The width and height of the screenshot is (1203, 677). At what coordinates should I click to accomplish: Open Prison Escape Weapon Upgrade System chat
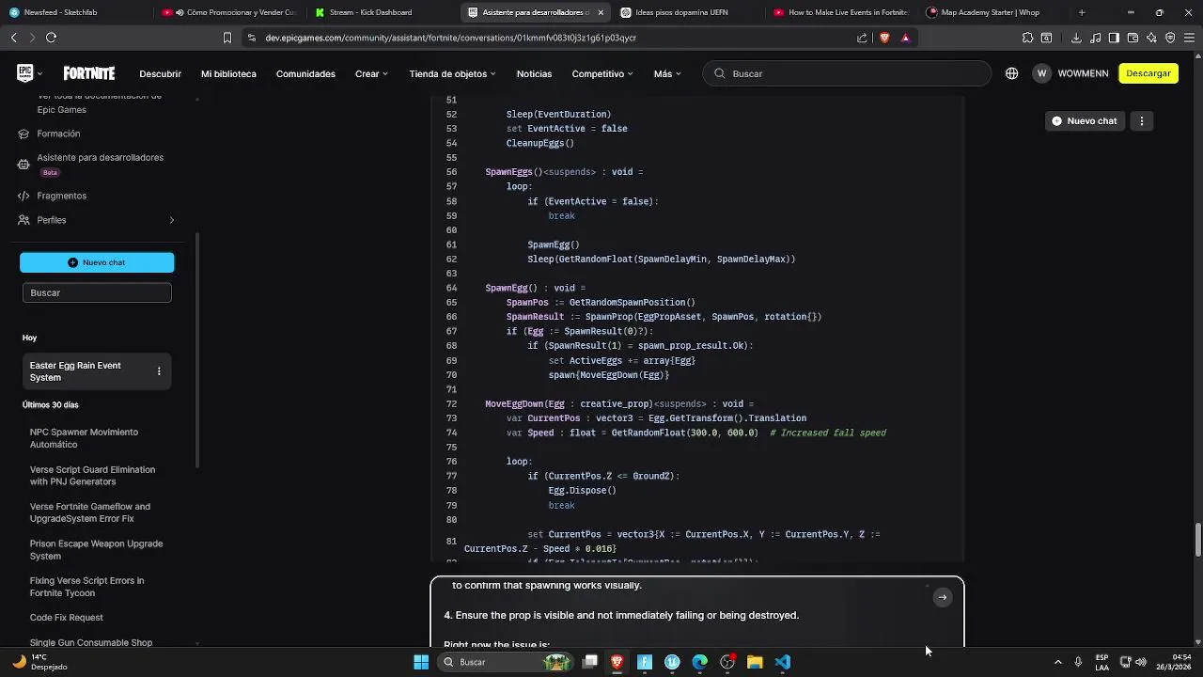tap(94, 550)
